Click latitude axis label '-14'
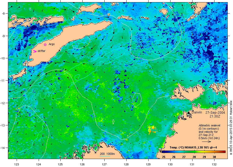Image resolution: width=233 pixels, height=167 pixels. pos(3,148)
